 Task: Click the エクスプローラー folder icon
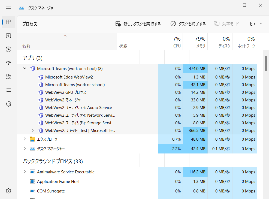pos(32,139)
